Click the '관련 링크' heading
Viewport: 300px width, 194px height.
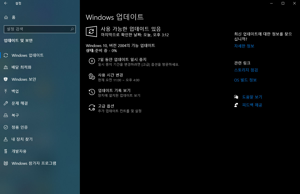pos(242,63)
